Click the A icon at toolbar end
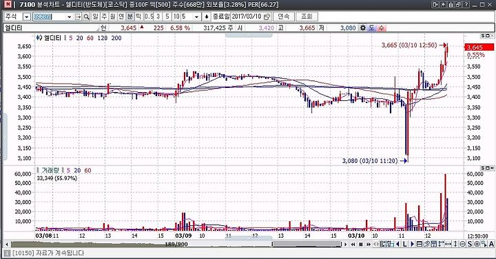The image size is (496, 259). (491, 244)
